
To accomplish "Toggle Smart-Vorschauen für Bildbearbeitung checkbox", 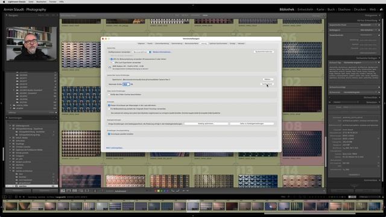I will click(x=109, y=108).
